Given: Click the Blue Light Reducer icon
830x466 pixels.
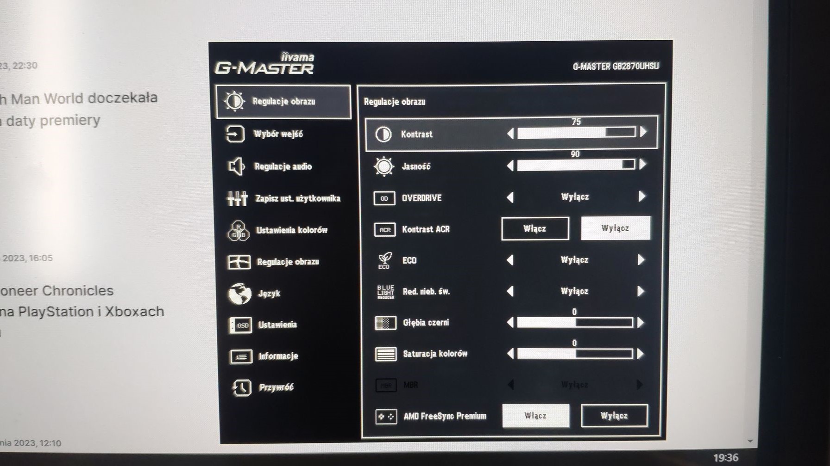Looking at the screenshot, I should point(385,292).
